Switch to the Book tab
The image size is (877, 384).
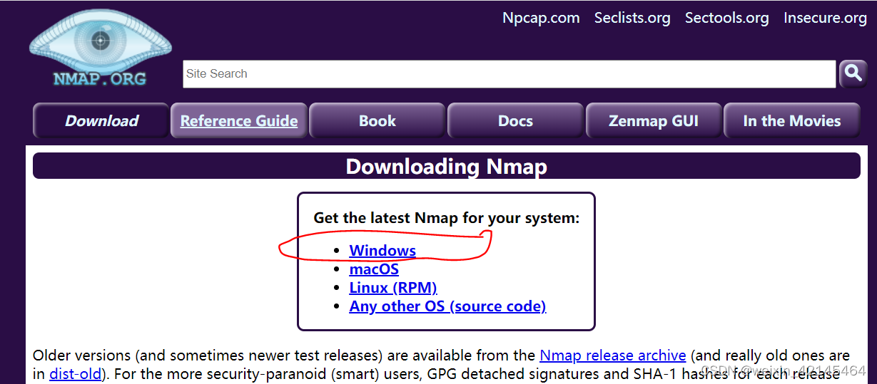(x=377, y=120)
